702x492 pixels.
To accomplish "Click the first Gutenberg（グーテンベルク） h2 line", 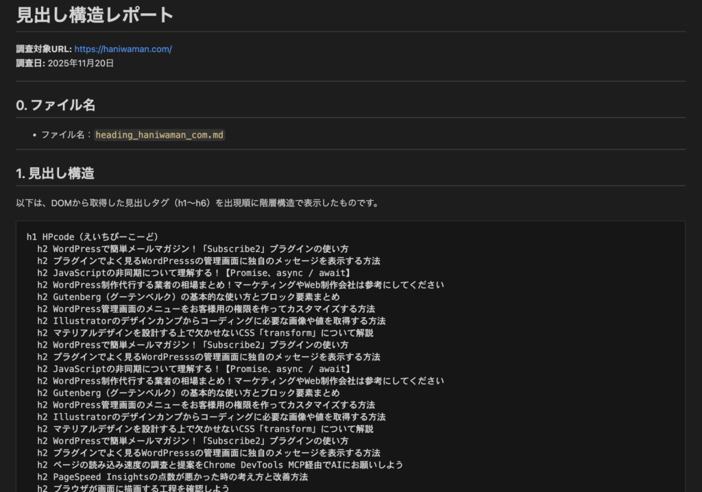I will (x=189, y=297).
